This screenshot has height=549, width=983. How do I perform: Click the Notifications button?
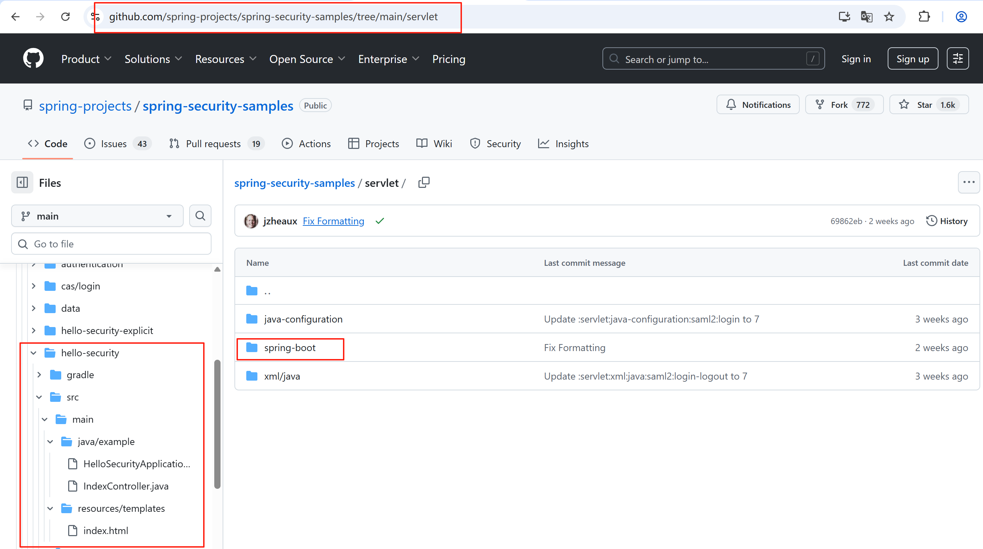[758, 105]
